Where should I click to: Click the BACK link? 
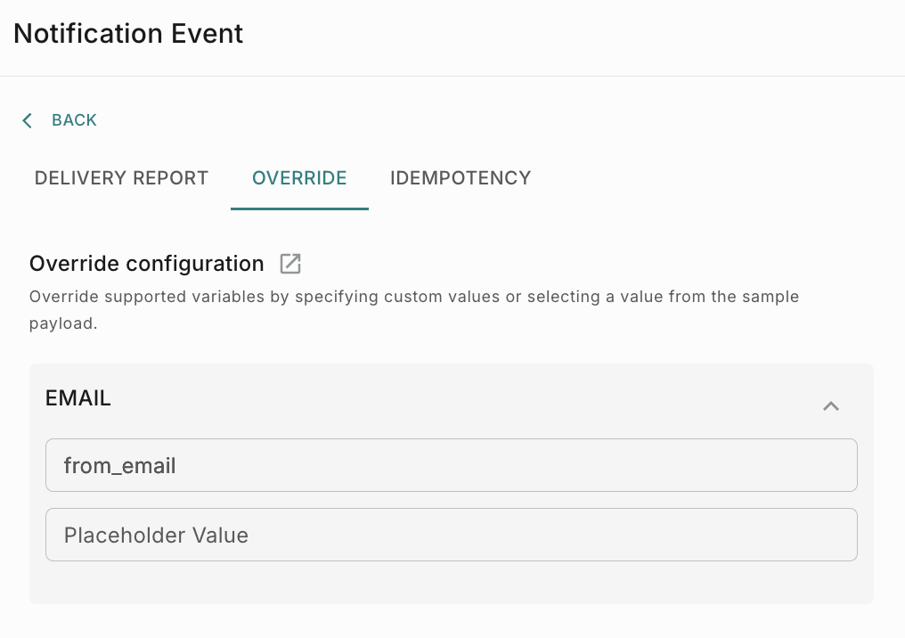point(74,119)
